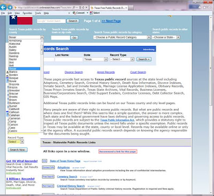Choose Cameron in the county list
Viewport: 214px width, 196px height.
tap(24, 119)
